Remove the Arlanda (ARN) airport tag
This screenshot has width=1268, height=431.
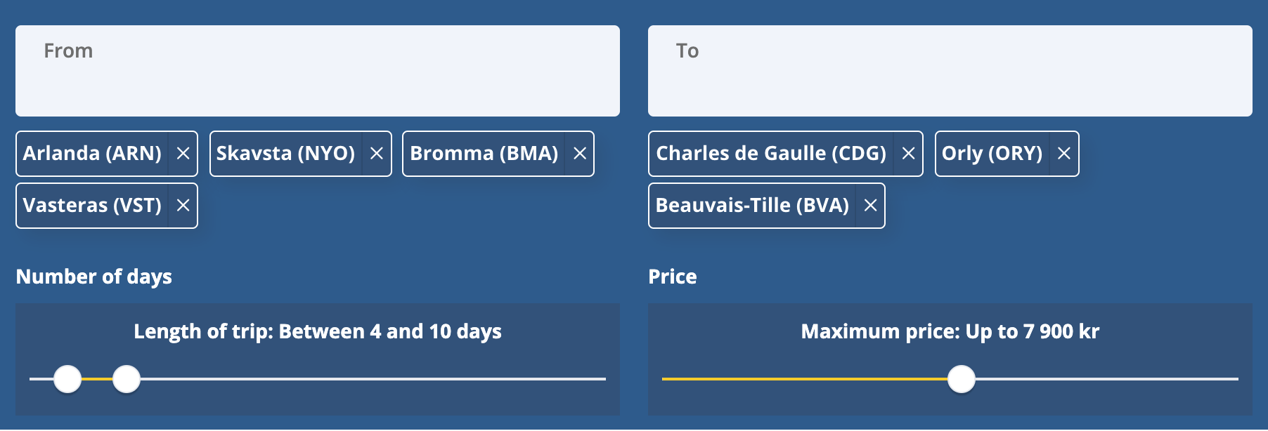[x=183, y=154]
